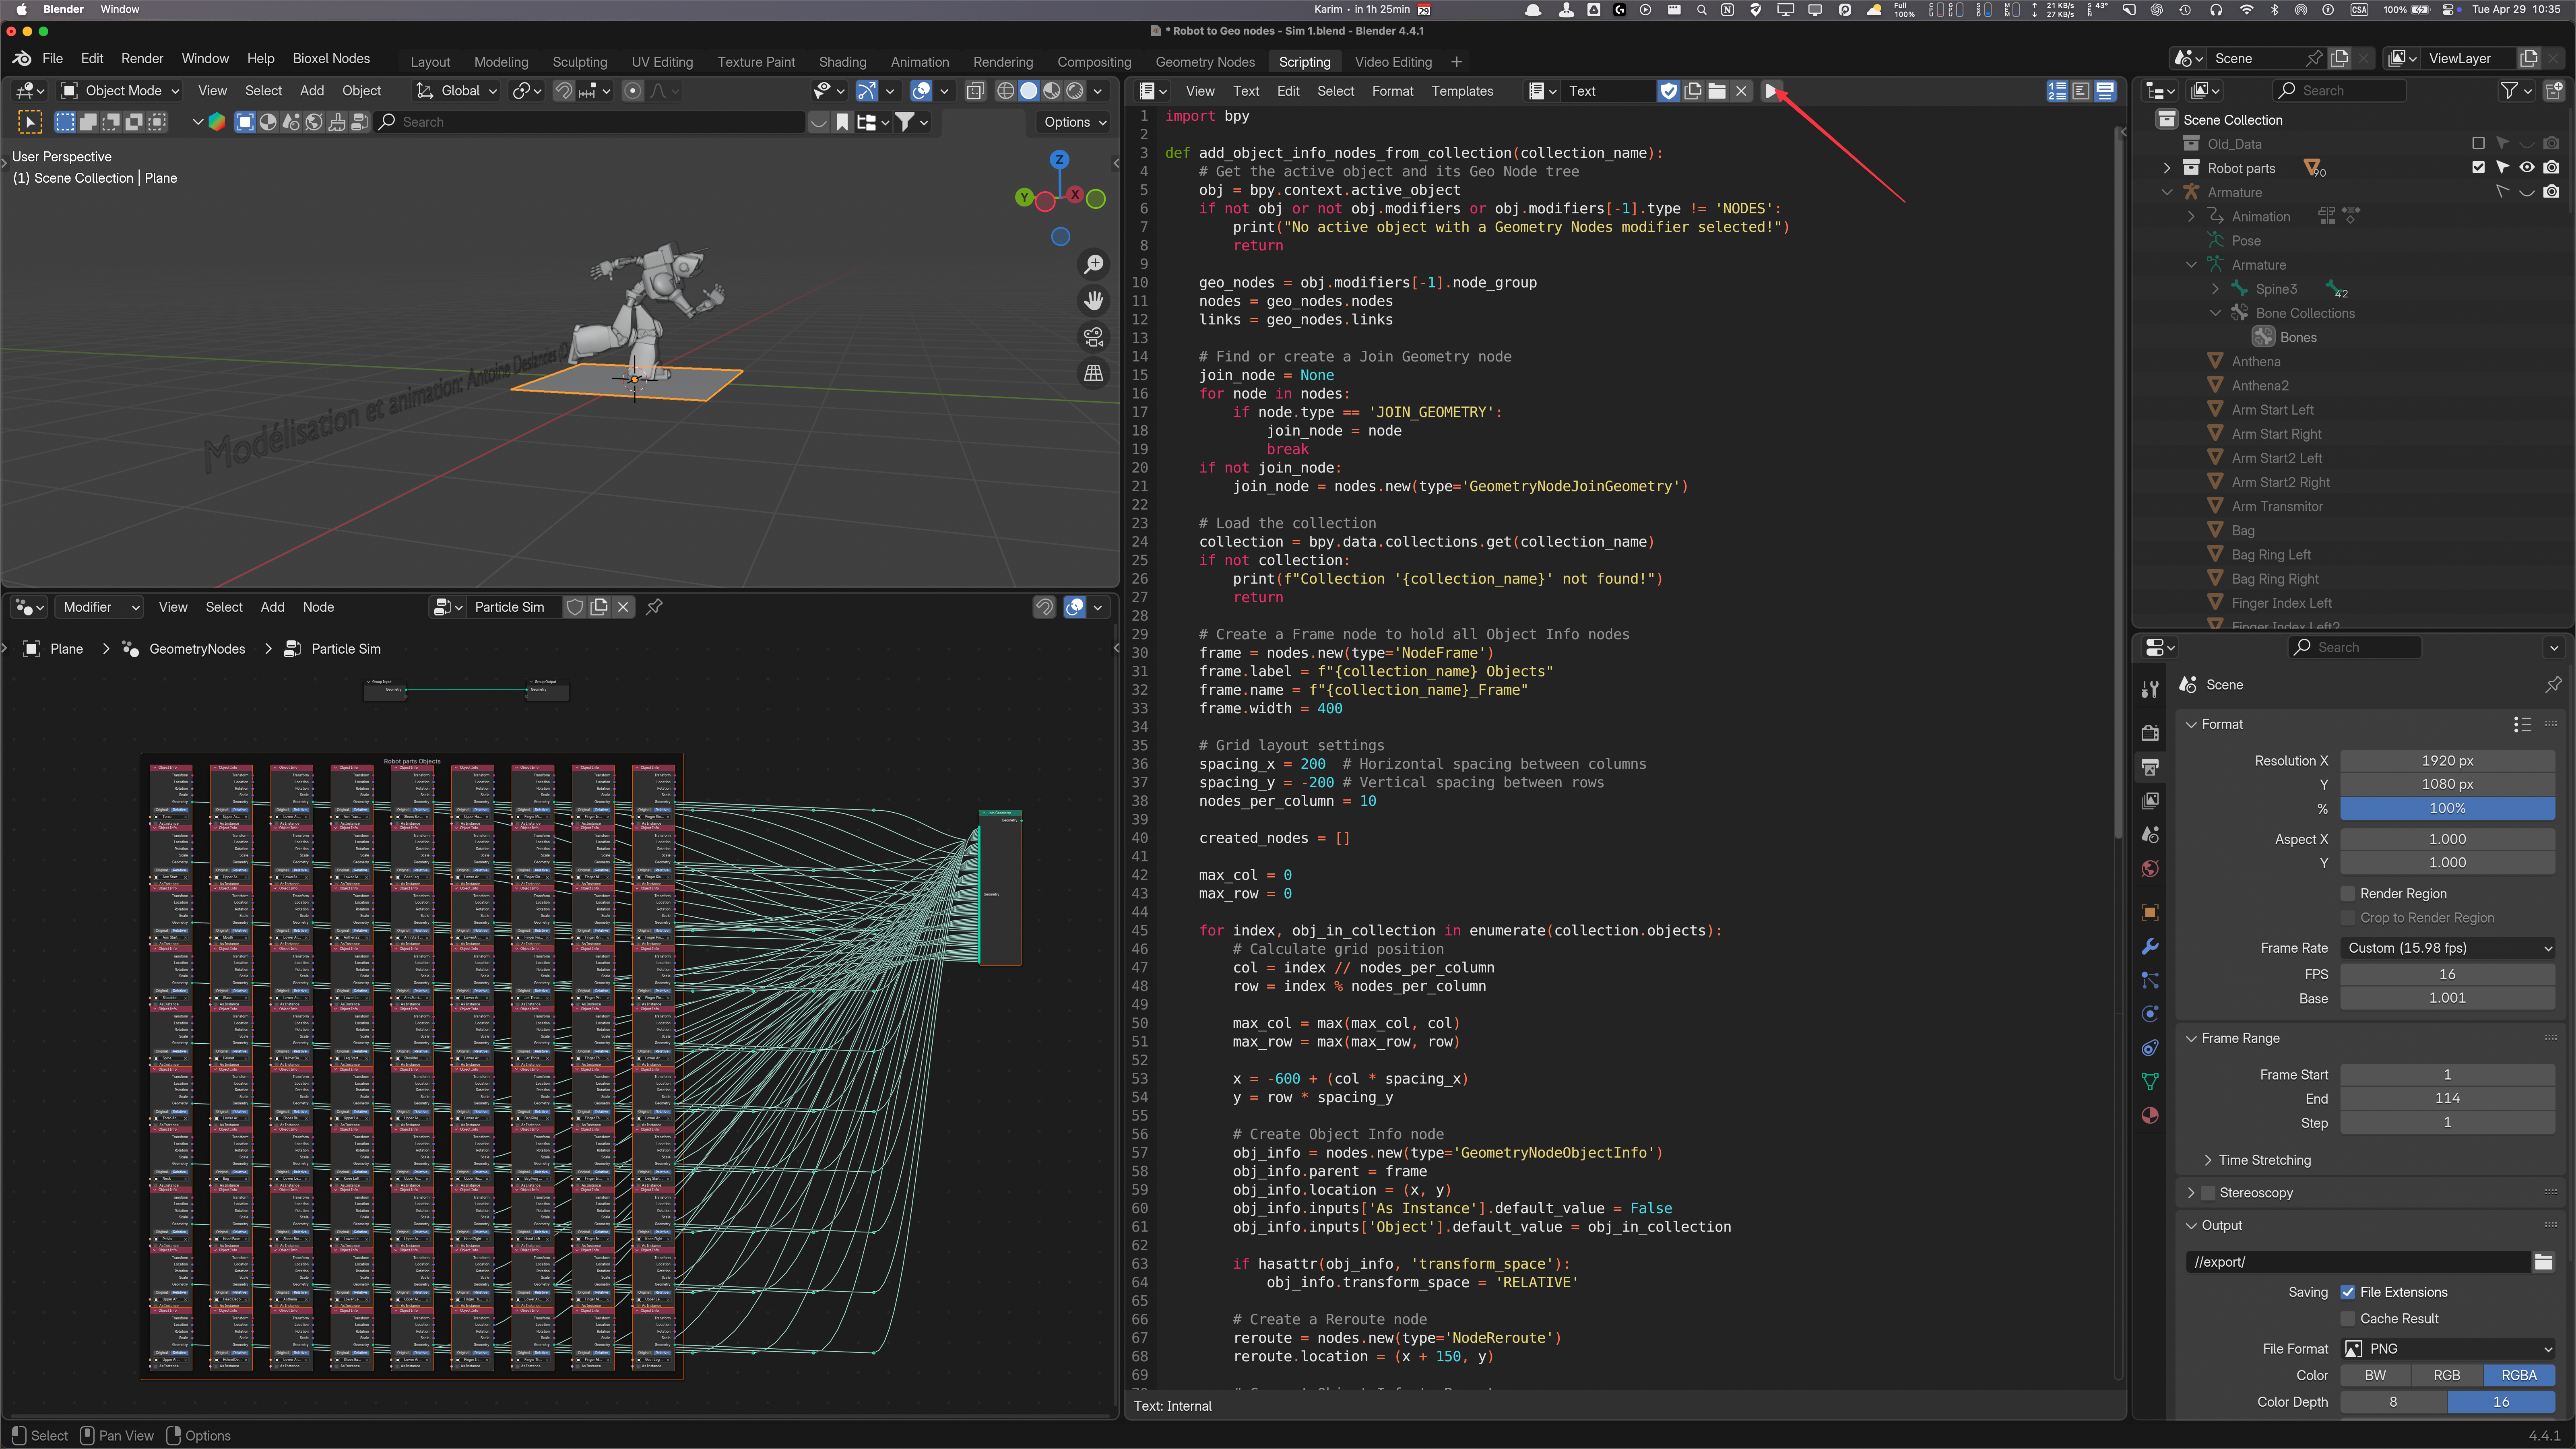This screenshot has height=1449, width=2576.
Task: Open the Output properties tab
Action: pos(2150,767)
